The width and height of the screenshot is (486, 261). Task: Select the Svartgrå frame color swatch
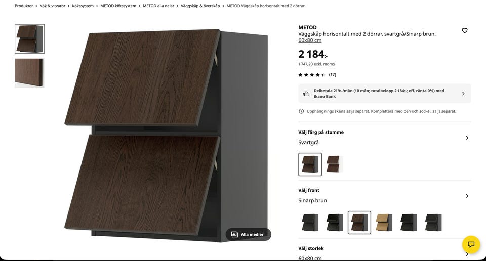tap(310, 164)
